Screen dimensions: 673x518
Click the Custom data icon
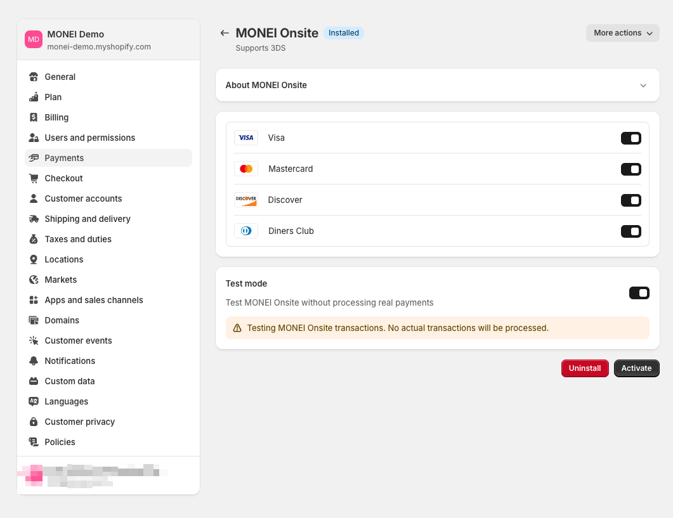(x=34, y=381)
